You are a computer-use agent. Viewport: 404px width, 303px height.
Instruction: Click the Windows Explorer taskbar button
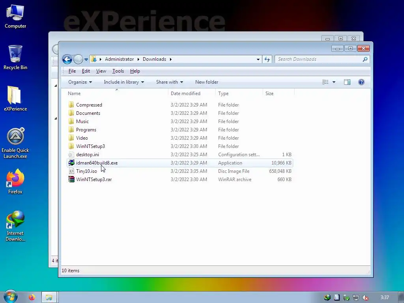(x=49, y=297)
